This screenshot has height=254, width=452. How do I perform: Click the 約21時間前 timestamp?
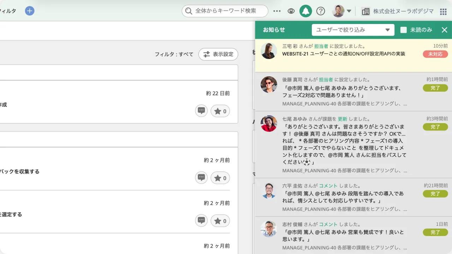click(436, 185)
